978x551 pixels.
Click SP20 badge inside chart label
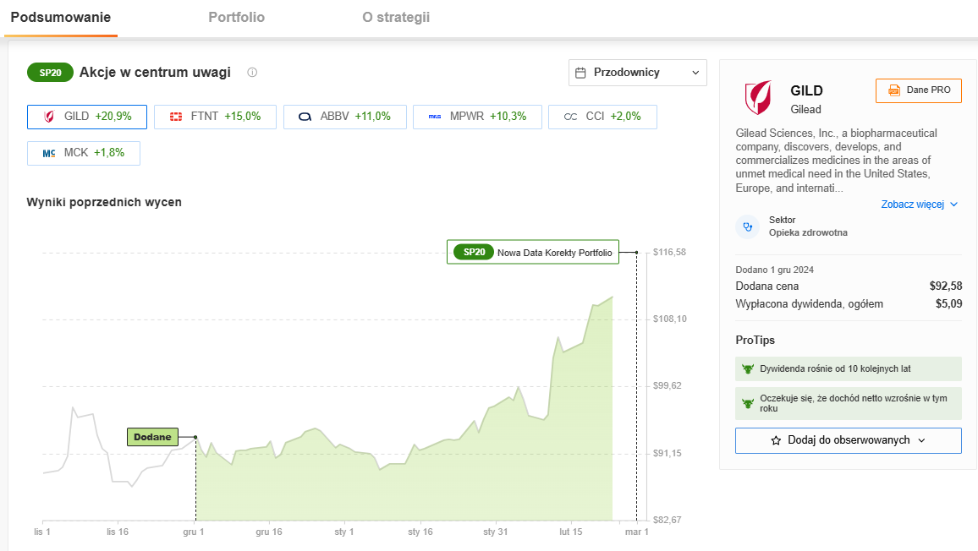[x=474, y=252]
